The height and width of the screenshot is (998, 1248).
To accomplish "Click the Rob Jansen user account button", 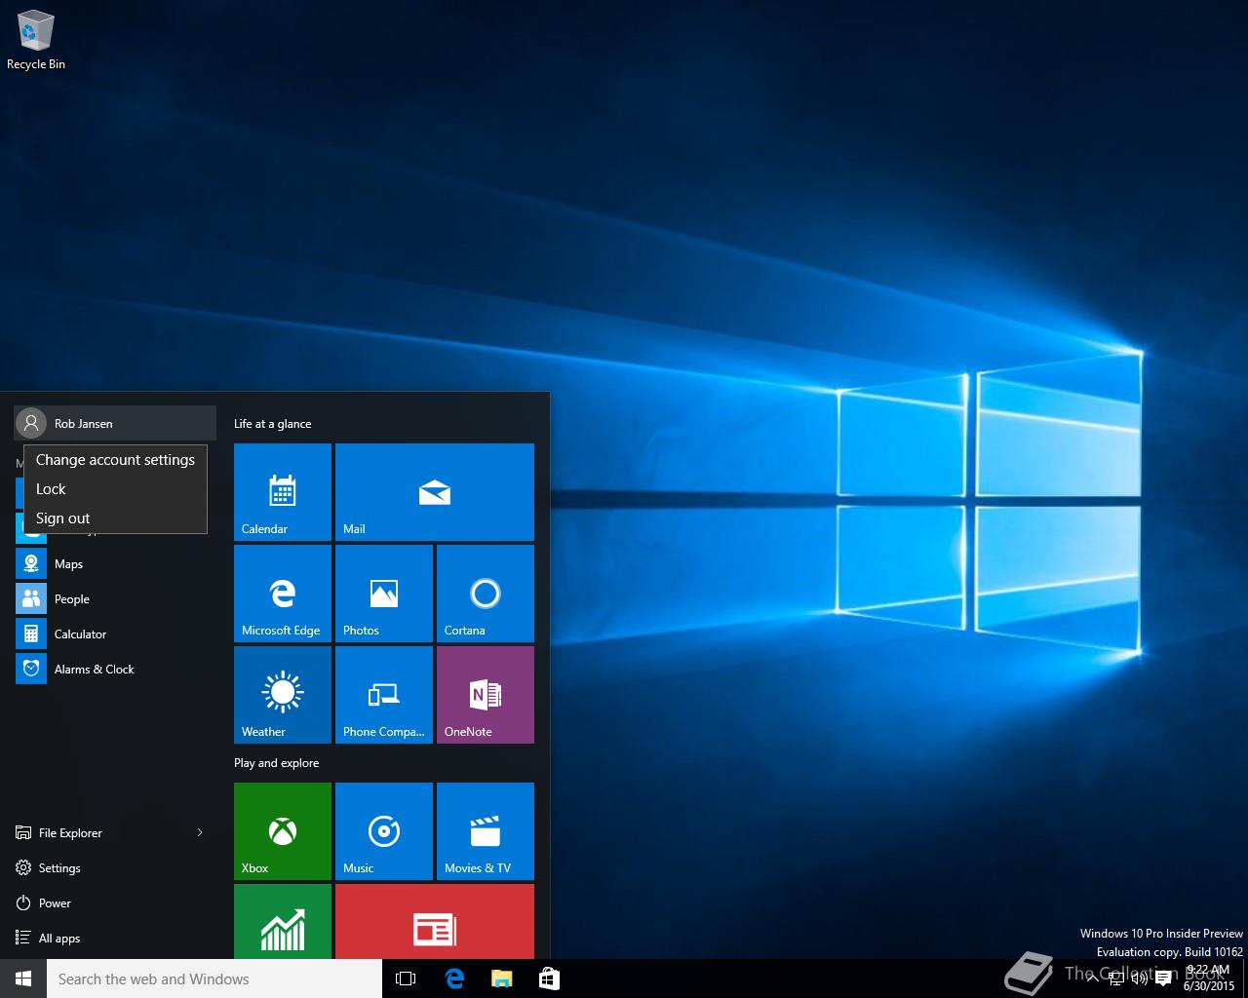I will click(115, 423).
